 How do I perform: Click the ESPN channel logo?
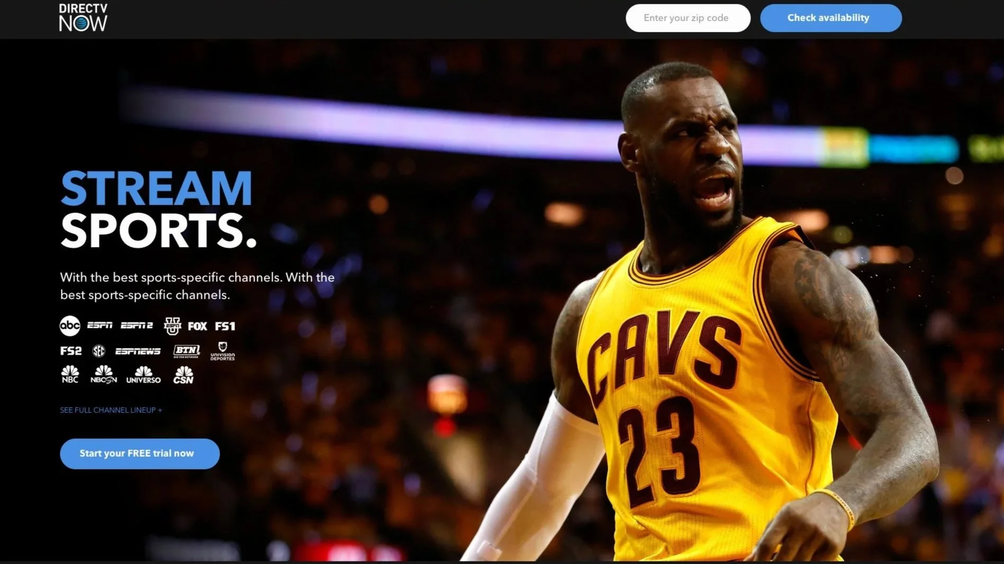click(x=100, y=325)
